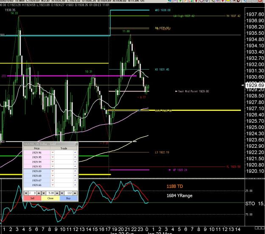This screenshot has height=234, width=265.
Task: Click the 1188 TD orange text
Action: tap(175, 186)
